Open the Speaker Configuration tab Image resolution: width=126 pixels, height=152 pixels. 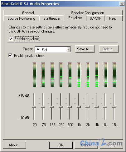(88, 13)
